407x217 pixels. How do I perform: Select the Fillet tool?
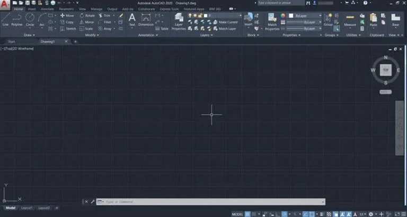pyautogui.click(x=105, y=22)
